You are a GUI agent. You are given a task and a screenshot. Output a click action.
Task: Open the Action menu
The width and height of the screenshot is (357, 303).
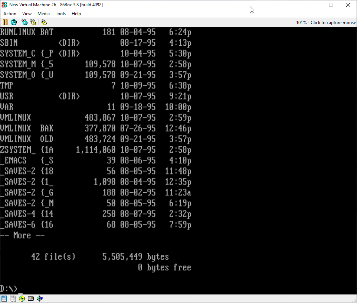click(10, 14)
